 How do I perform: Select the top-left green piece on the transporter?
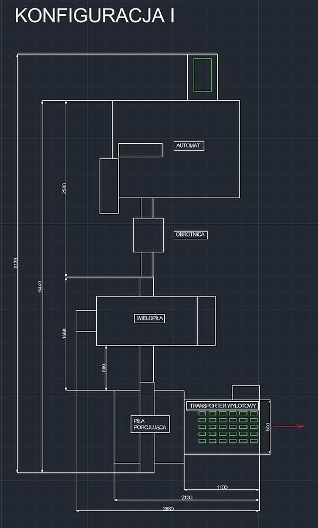(x=202, y=413)
